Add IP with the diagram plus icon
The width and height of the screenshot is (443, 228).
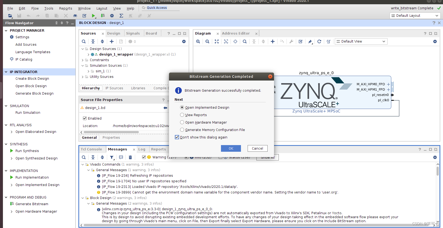click(273, 41)
